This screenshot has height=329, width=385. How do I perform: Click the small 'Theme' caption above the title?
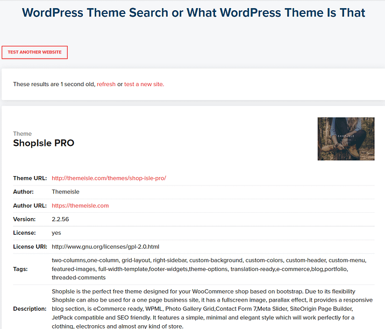click(x=23, y=134)
